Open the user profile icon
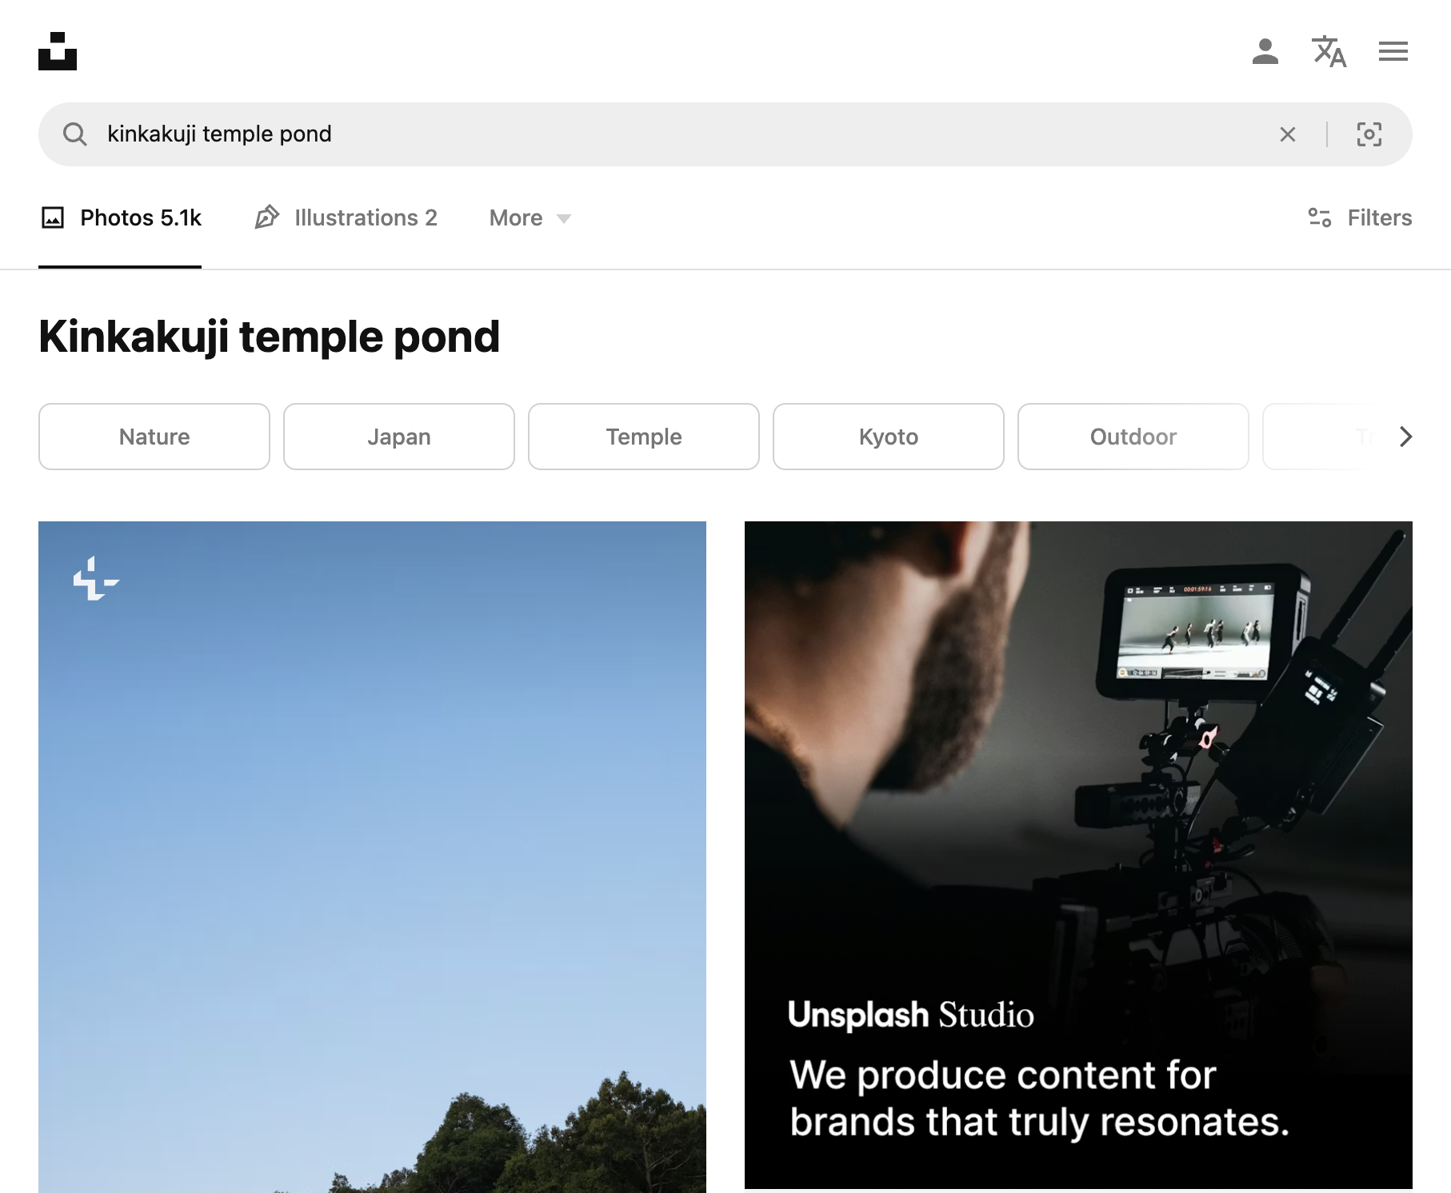1451x1193 pixels. pyautogui.click(x=1265, y=52)
